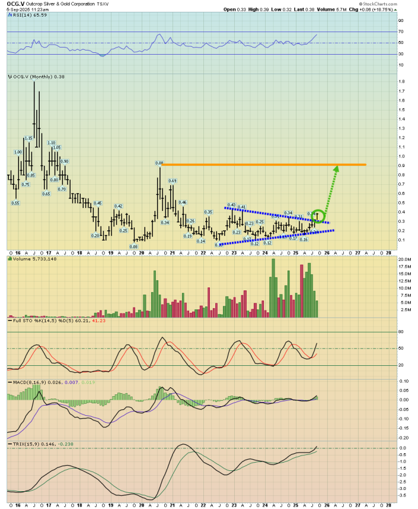Click the 0.20 low price label
This screenshot has width=418, height=509.
95,236
